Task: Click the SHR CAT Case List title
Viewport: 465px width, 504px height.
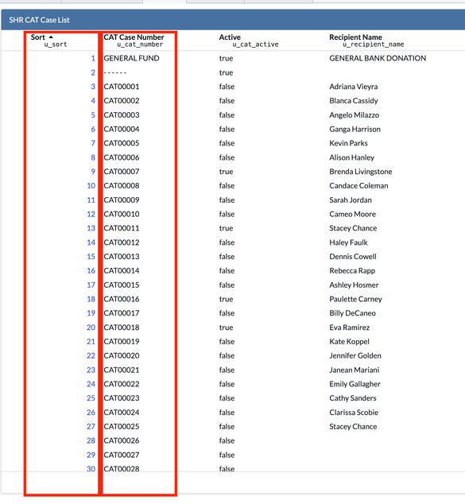Action: coord(39,20)
